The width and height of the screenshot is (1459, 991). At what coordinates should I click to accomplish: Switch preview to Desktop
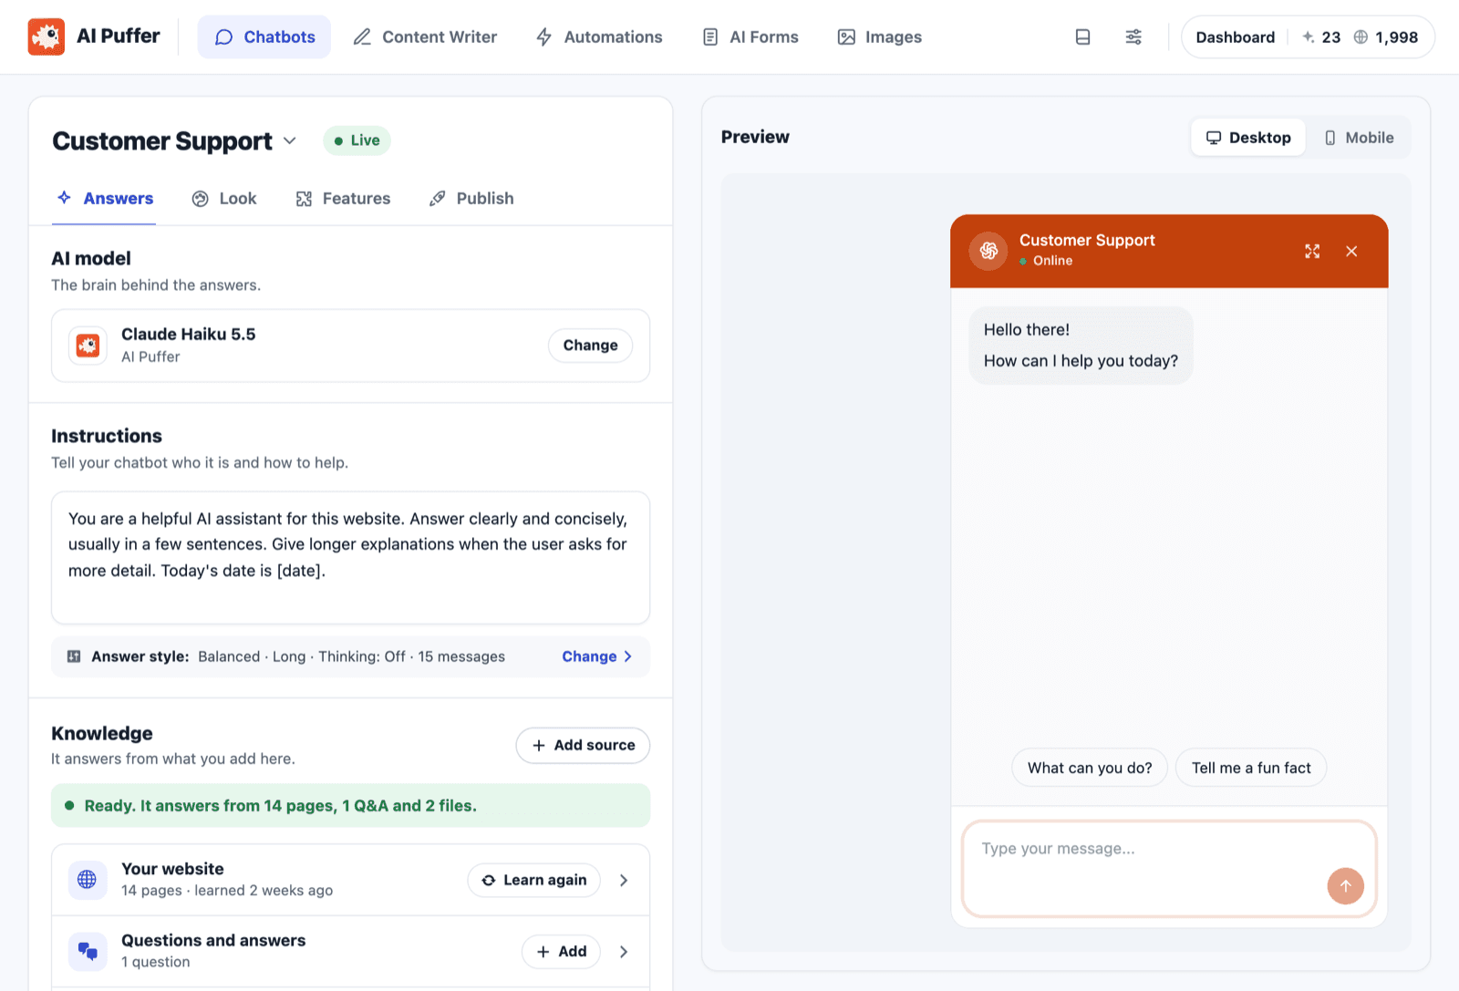1248,138
